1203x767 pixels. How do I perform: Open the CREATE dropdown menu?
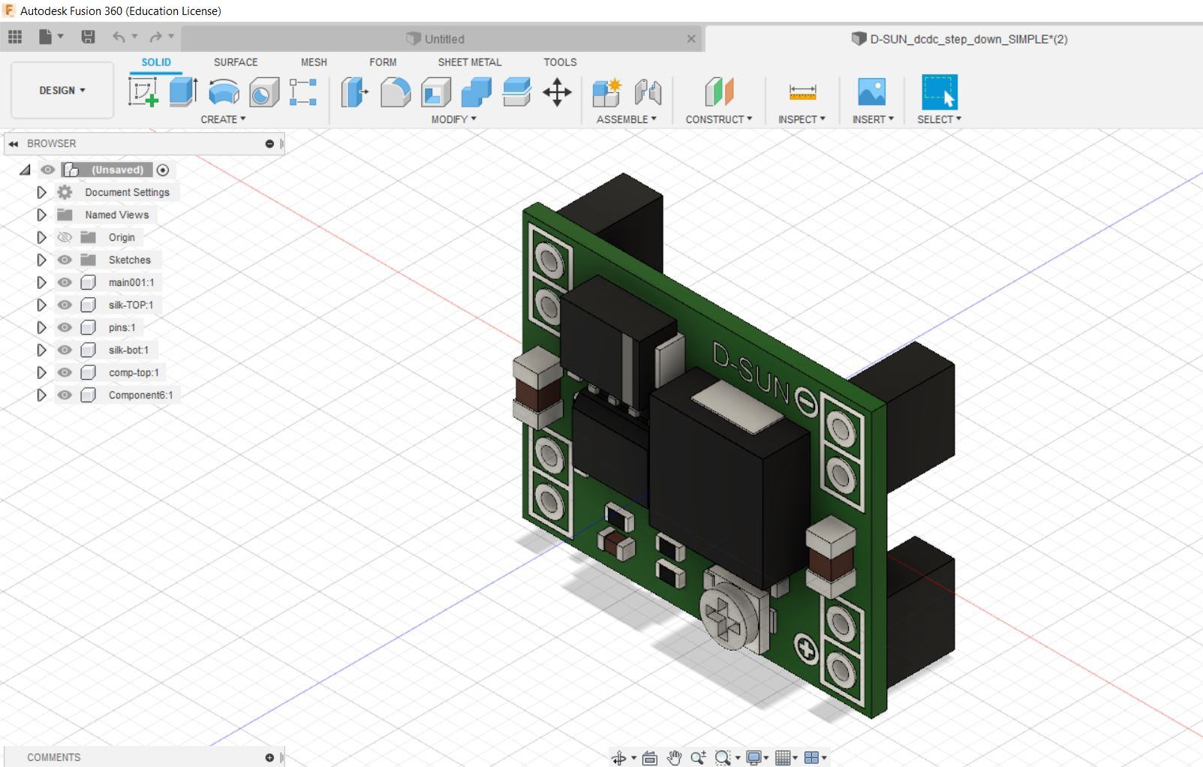pyautogui.click(x=223, y=119)
